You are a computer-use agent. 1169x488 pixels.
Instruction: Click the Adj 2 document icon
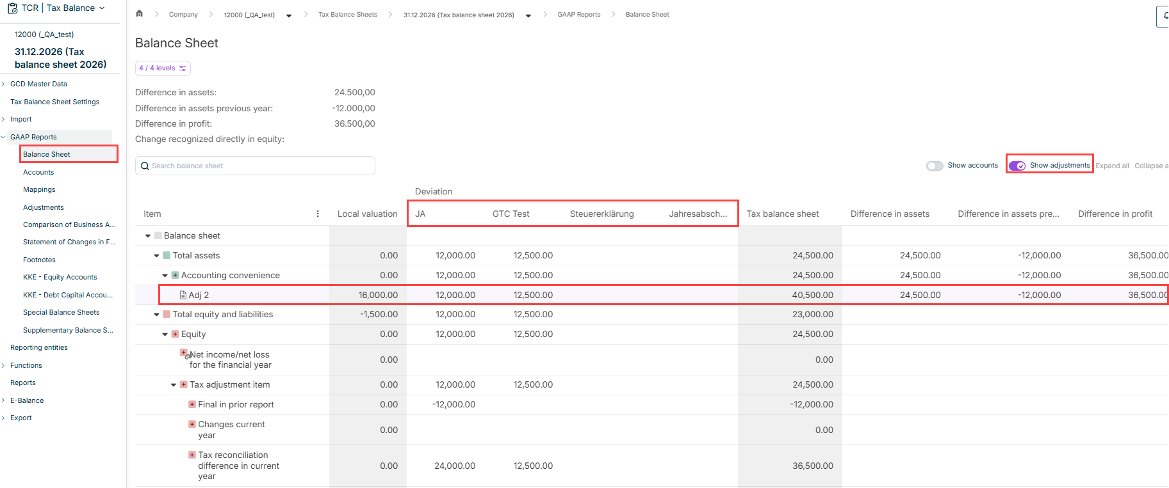click(x=183, y=295)
